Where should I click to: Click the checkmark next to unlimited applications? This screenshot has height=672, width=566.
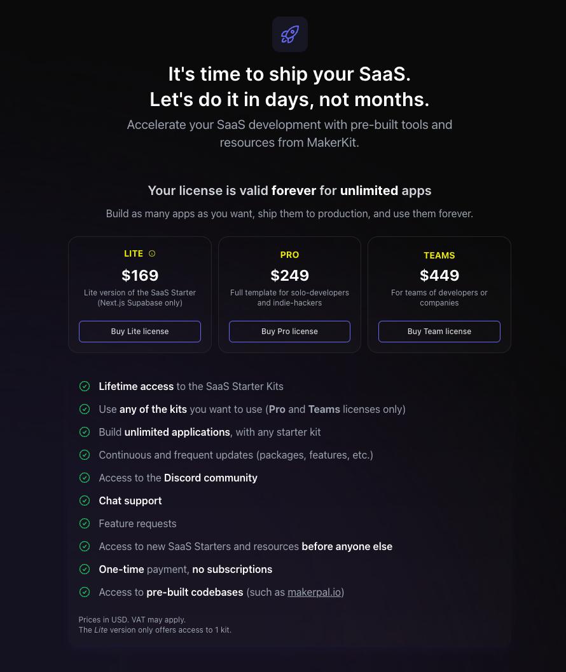[85, 432]
